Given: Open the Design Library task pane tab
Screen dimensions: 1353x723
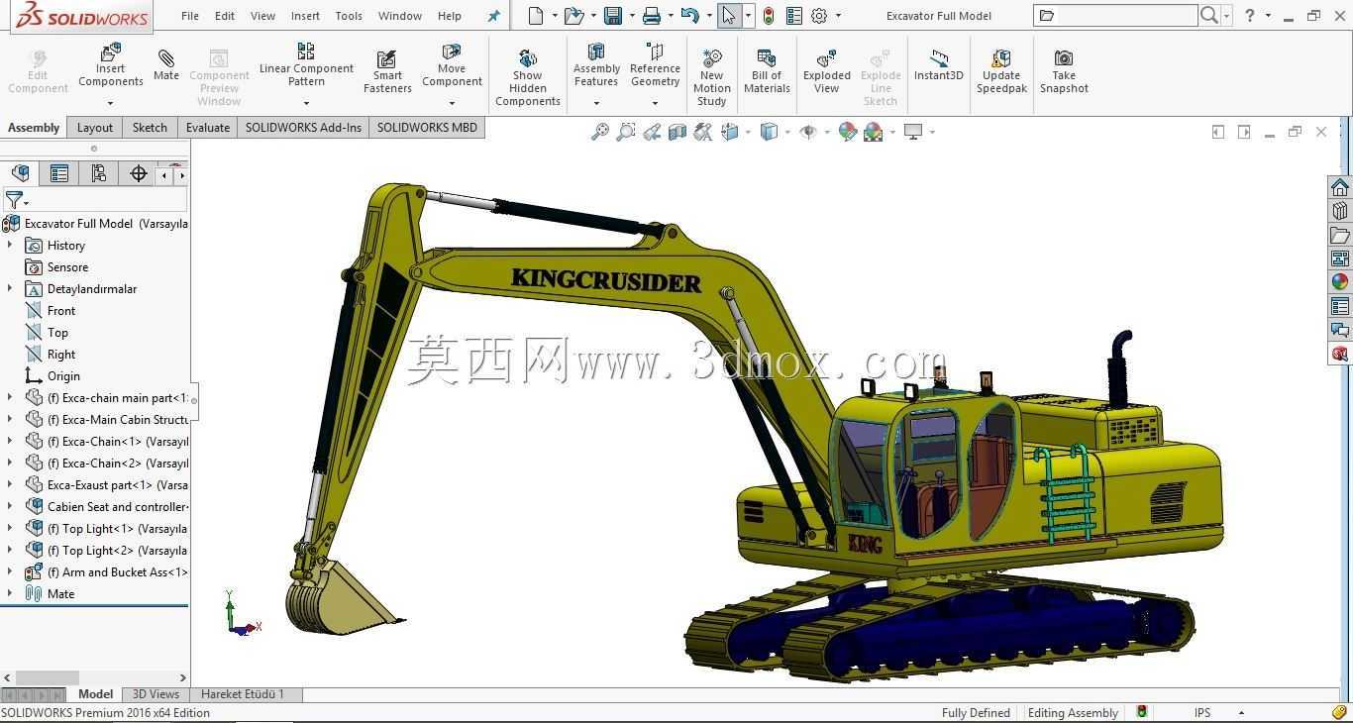Looking at the screenshot, I should 1340,211.
